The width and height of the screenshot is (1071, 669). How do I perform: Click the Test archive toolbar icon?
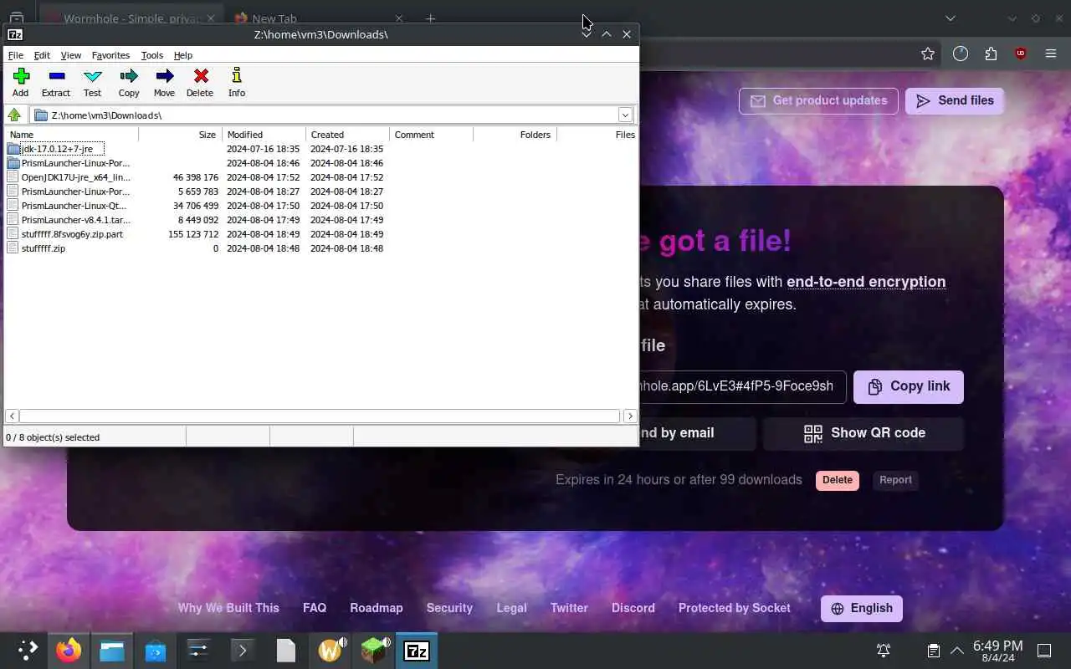(92, 82)
